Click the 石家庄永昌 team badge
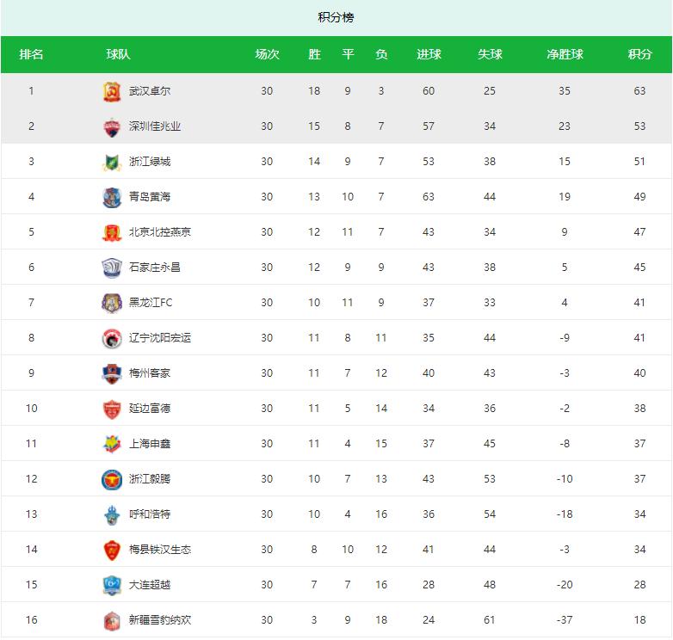673x640 pixels. pyautogui.click(x=112, y=268)
